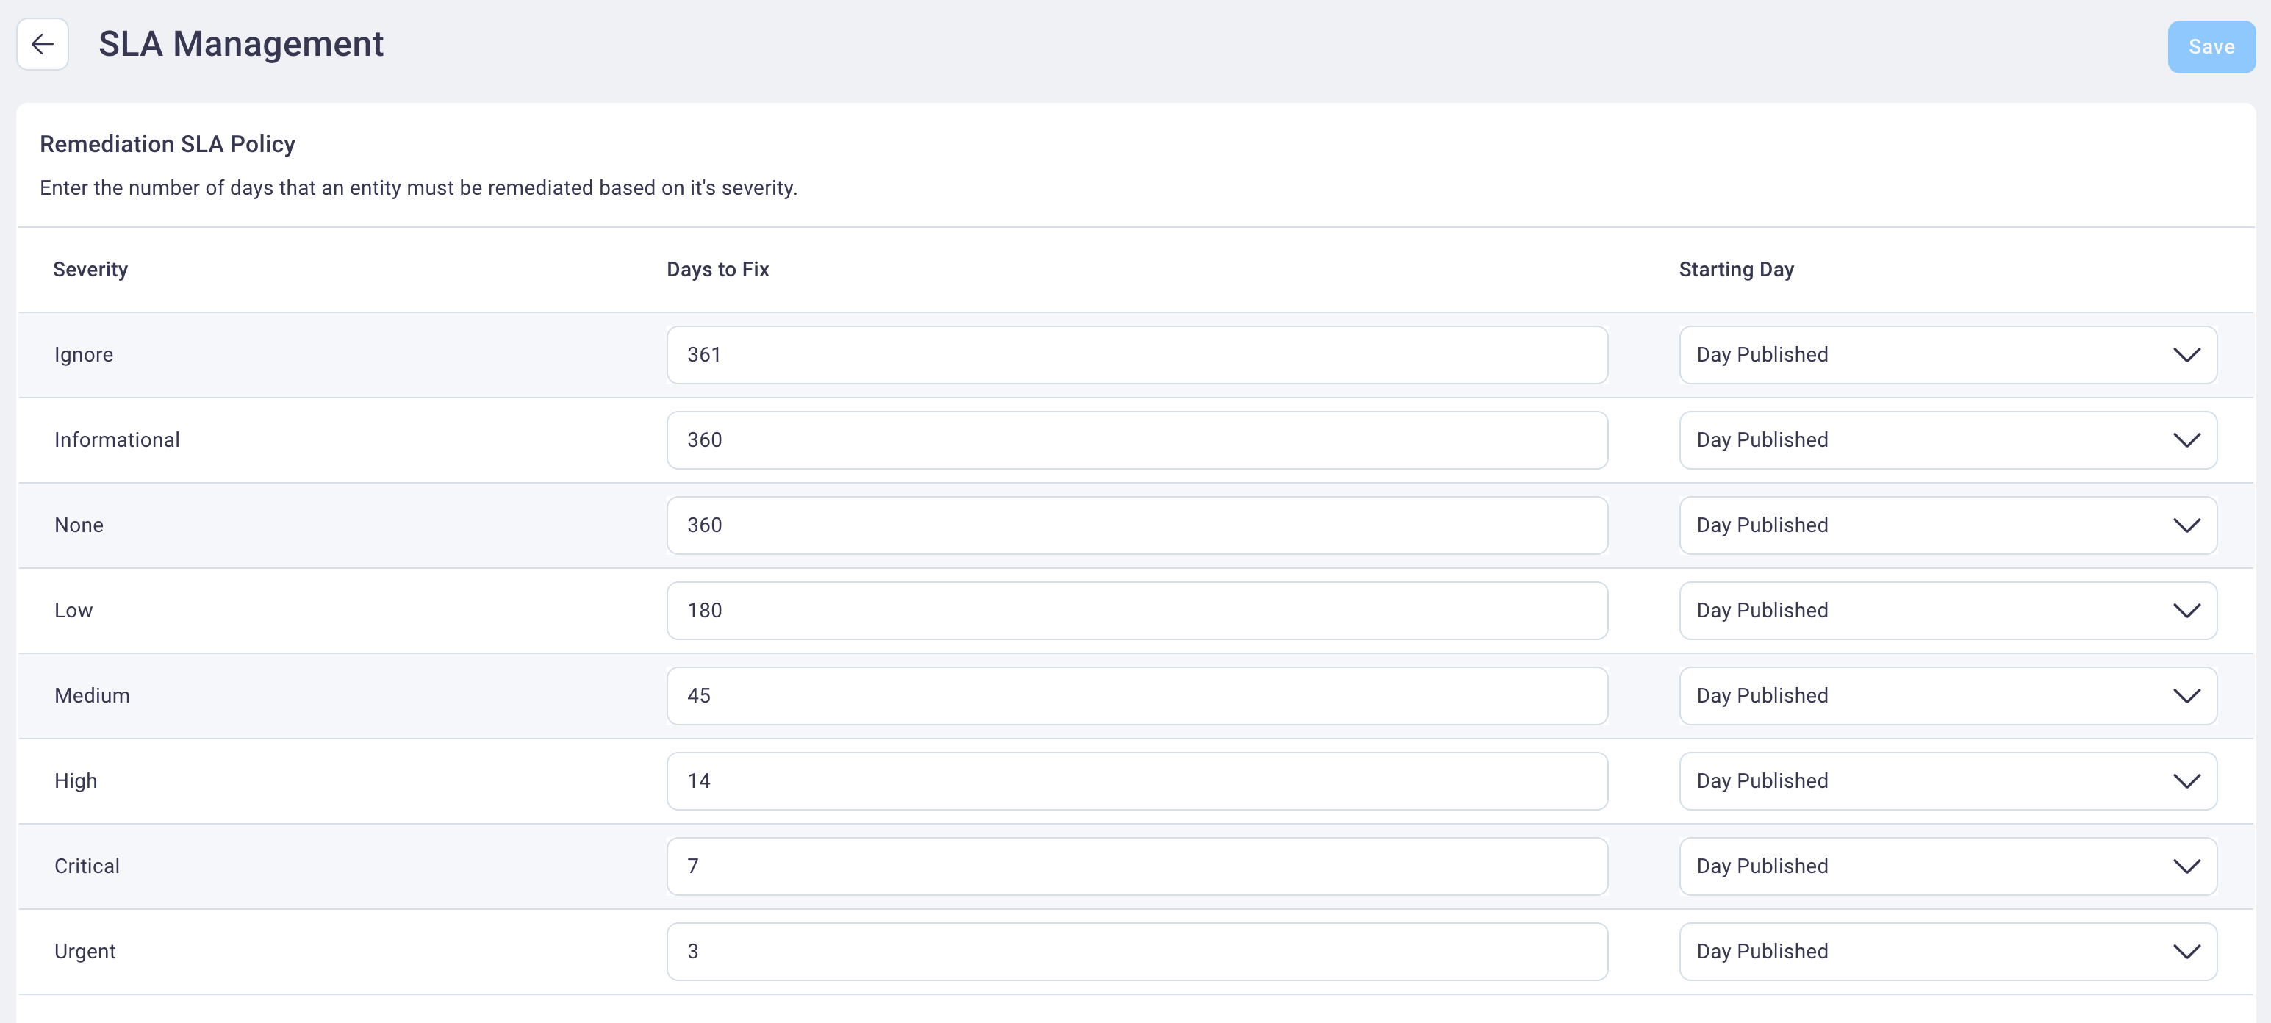Expand the Starting Day dropdown for Low
2271x1023 pixels.
click(2187, 609)
